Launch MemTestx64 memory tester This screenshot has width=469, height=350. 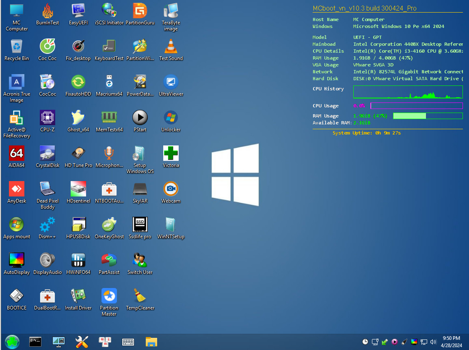(109, 121)
